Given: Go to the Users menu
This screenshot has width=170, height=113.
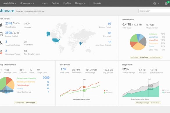Looking at the screenshot, I should pyautogui.click(x=44, y=3).
